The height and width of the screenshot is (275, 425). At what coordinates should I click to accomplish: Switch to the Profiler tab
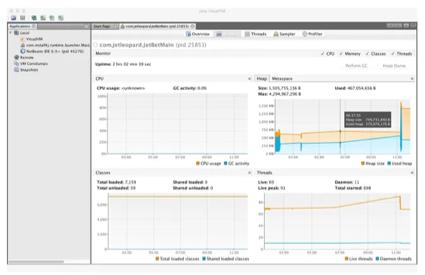[x=313, y=34]
